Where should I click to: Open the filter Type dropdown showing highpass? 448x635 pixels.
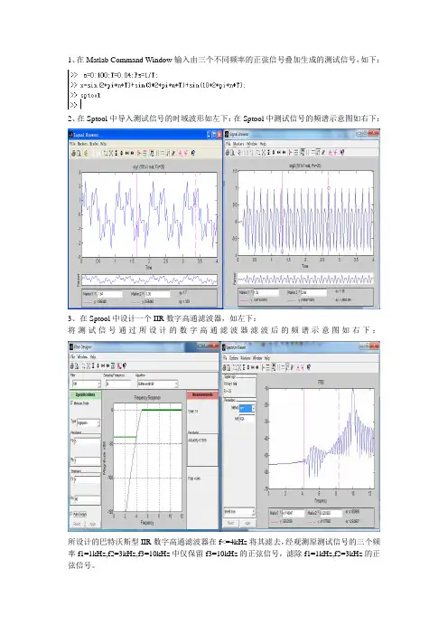tap(89, 423)
